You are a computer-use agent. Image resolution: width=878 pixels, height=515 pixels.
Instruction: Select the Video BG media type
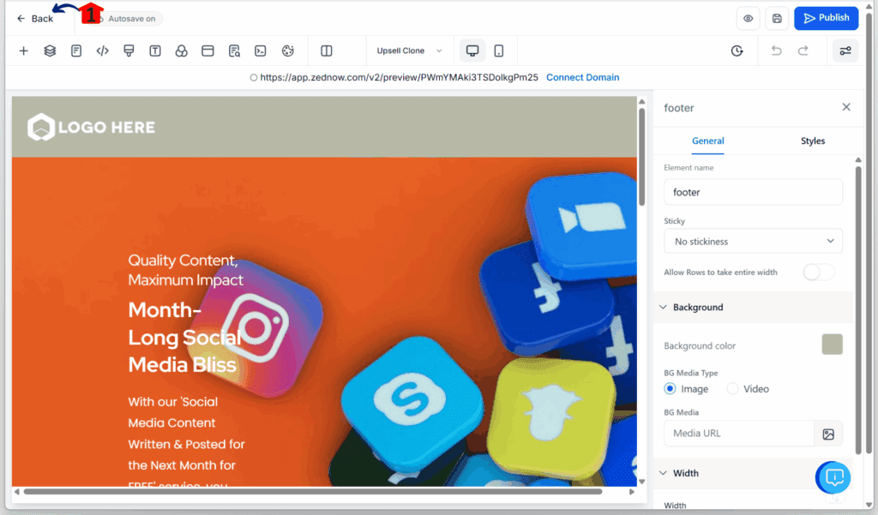[732, 388]
